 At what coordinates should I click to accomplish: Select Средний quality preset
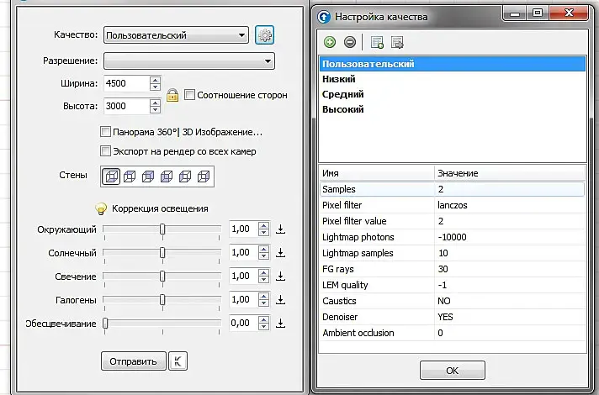point(453,94)
